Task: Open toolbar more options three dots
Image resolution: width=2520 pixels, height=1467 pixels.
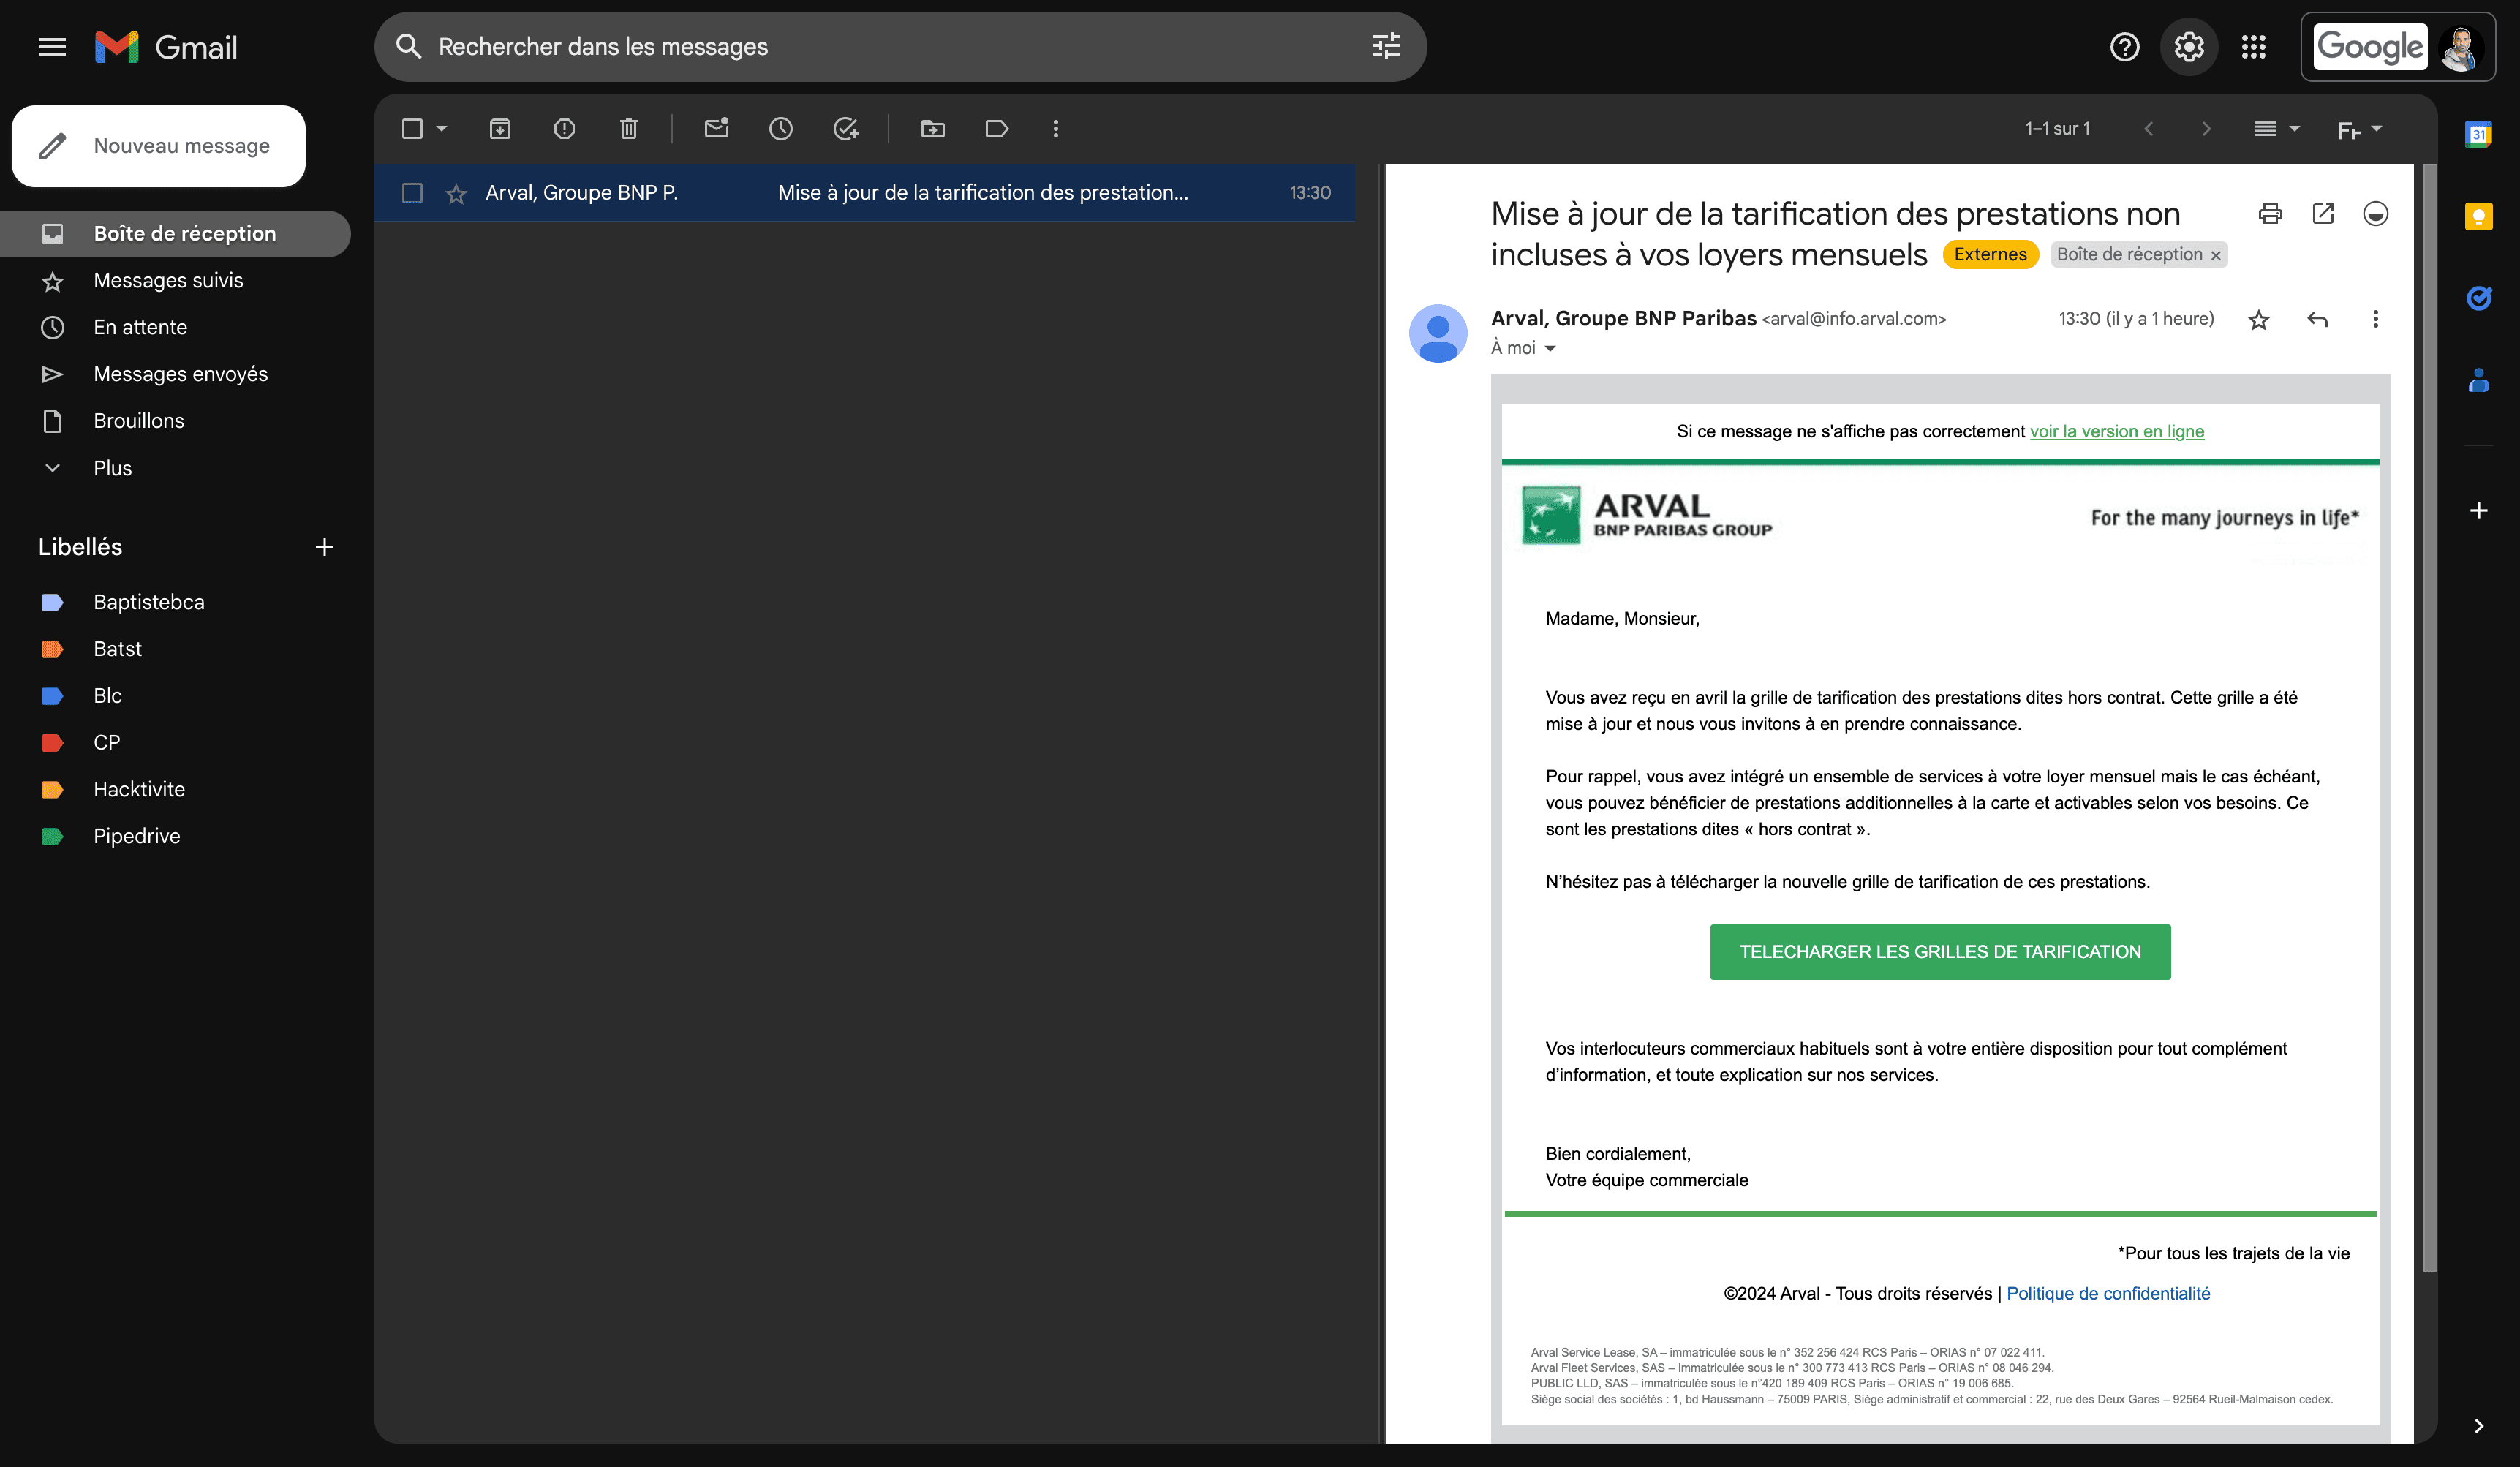Action: click(x=1055, y=128)
